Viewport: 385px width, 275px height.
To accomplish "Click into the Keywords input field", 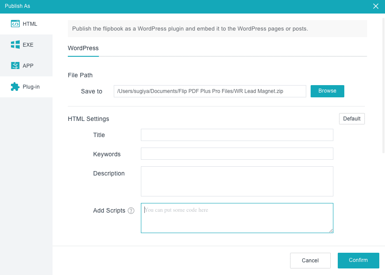I will tap(237, 154).
